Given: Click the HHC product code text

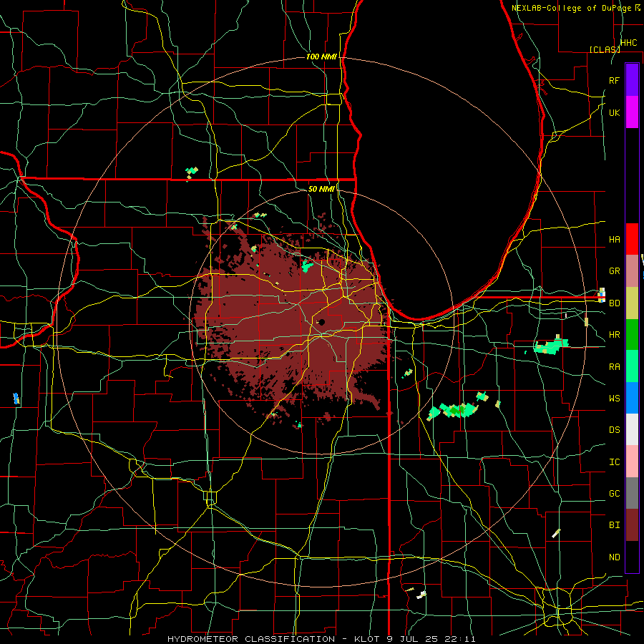Looking at the screenshot, I should click(x=628, y=43).
